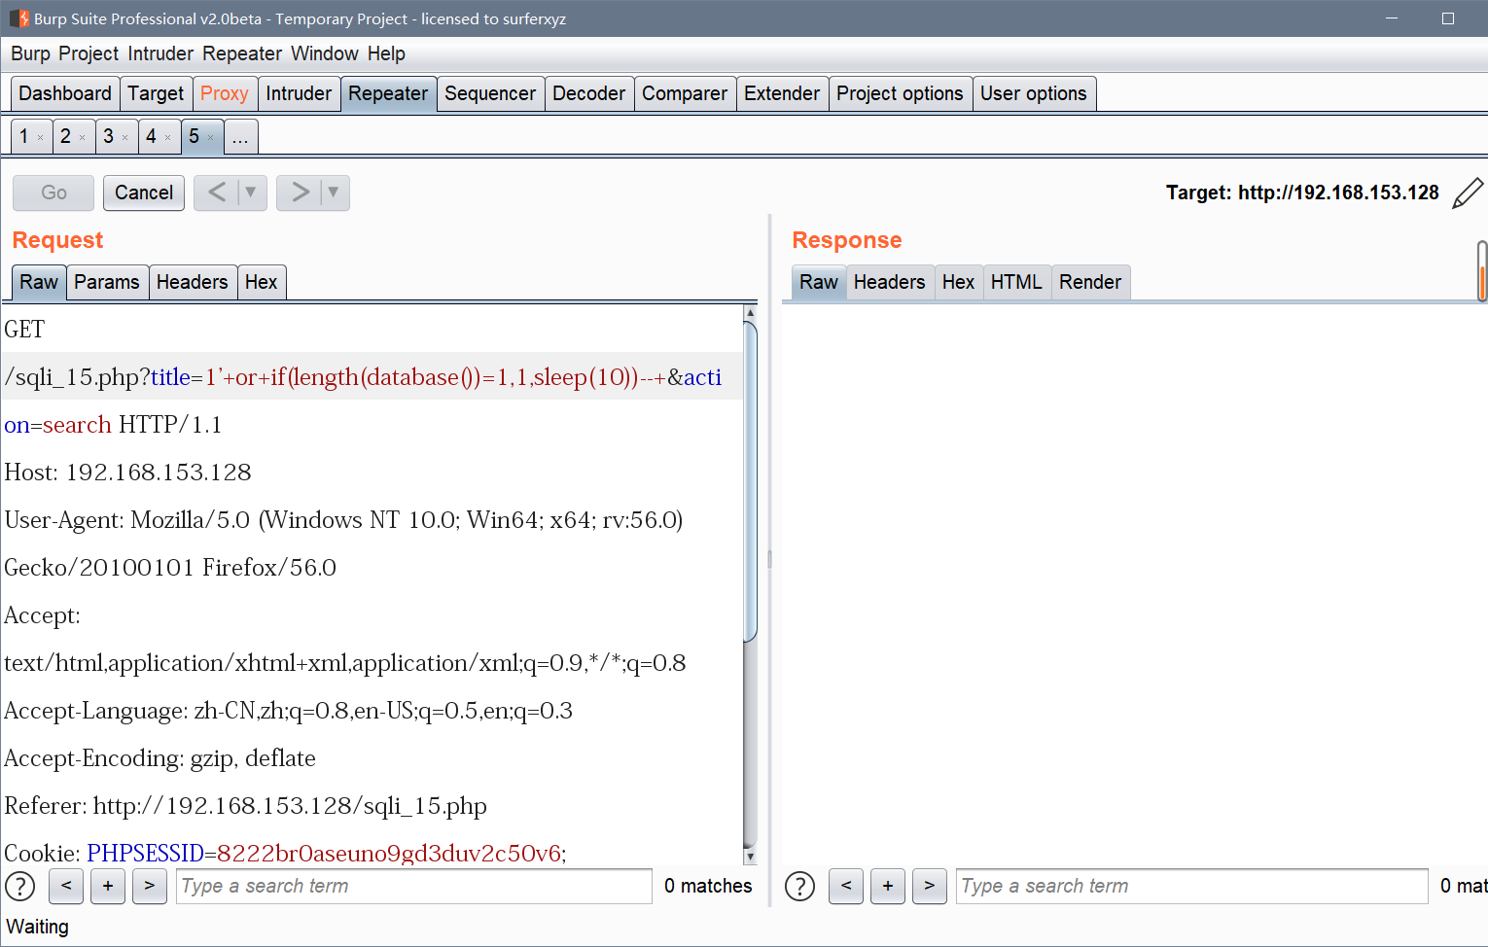Select Repeater request tab 4
The width and height of the screenshot is (1488, 947).
[151, 136]
